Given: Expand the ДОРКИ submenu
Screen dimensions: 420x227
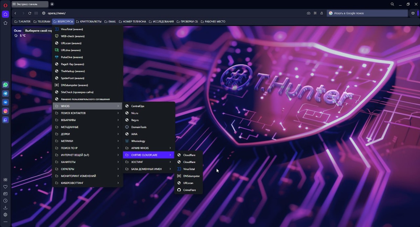Looking at the screenshot, I should tap(87, 134).
